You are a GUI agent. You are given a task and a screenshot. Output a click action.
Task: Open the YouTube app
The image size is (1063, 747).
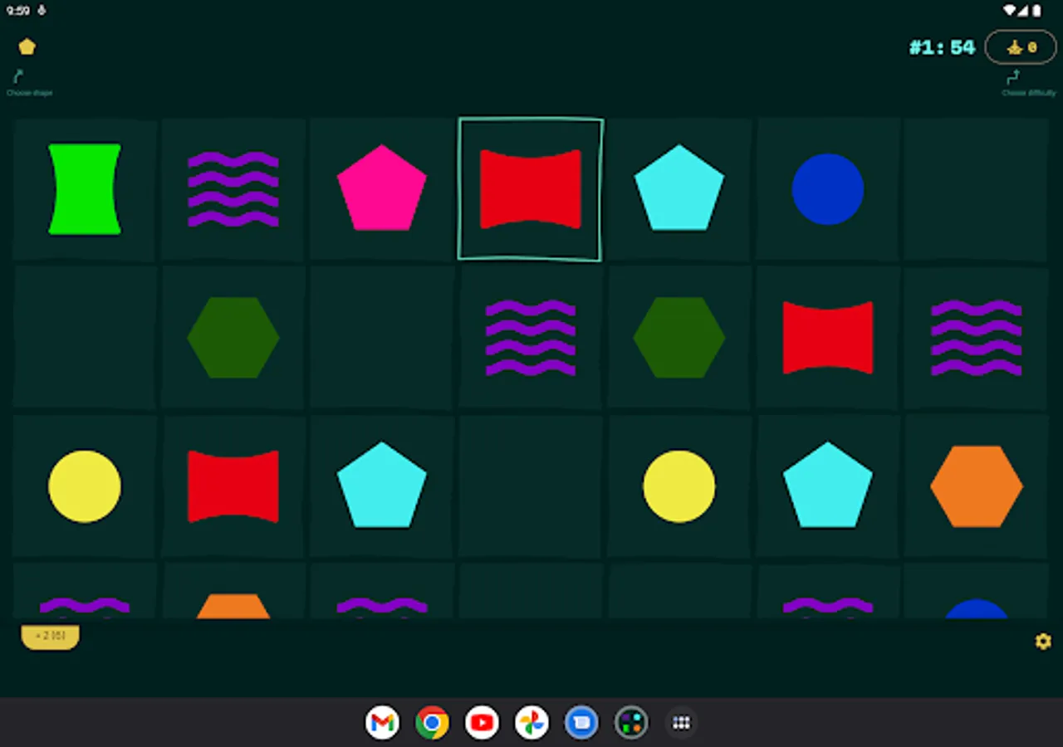click(x=482, y=723)
